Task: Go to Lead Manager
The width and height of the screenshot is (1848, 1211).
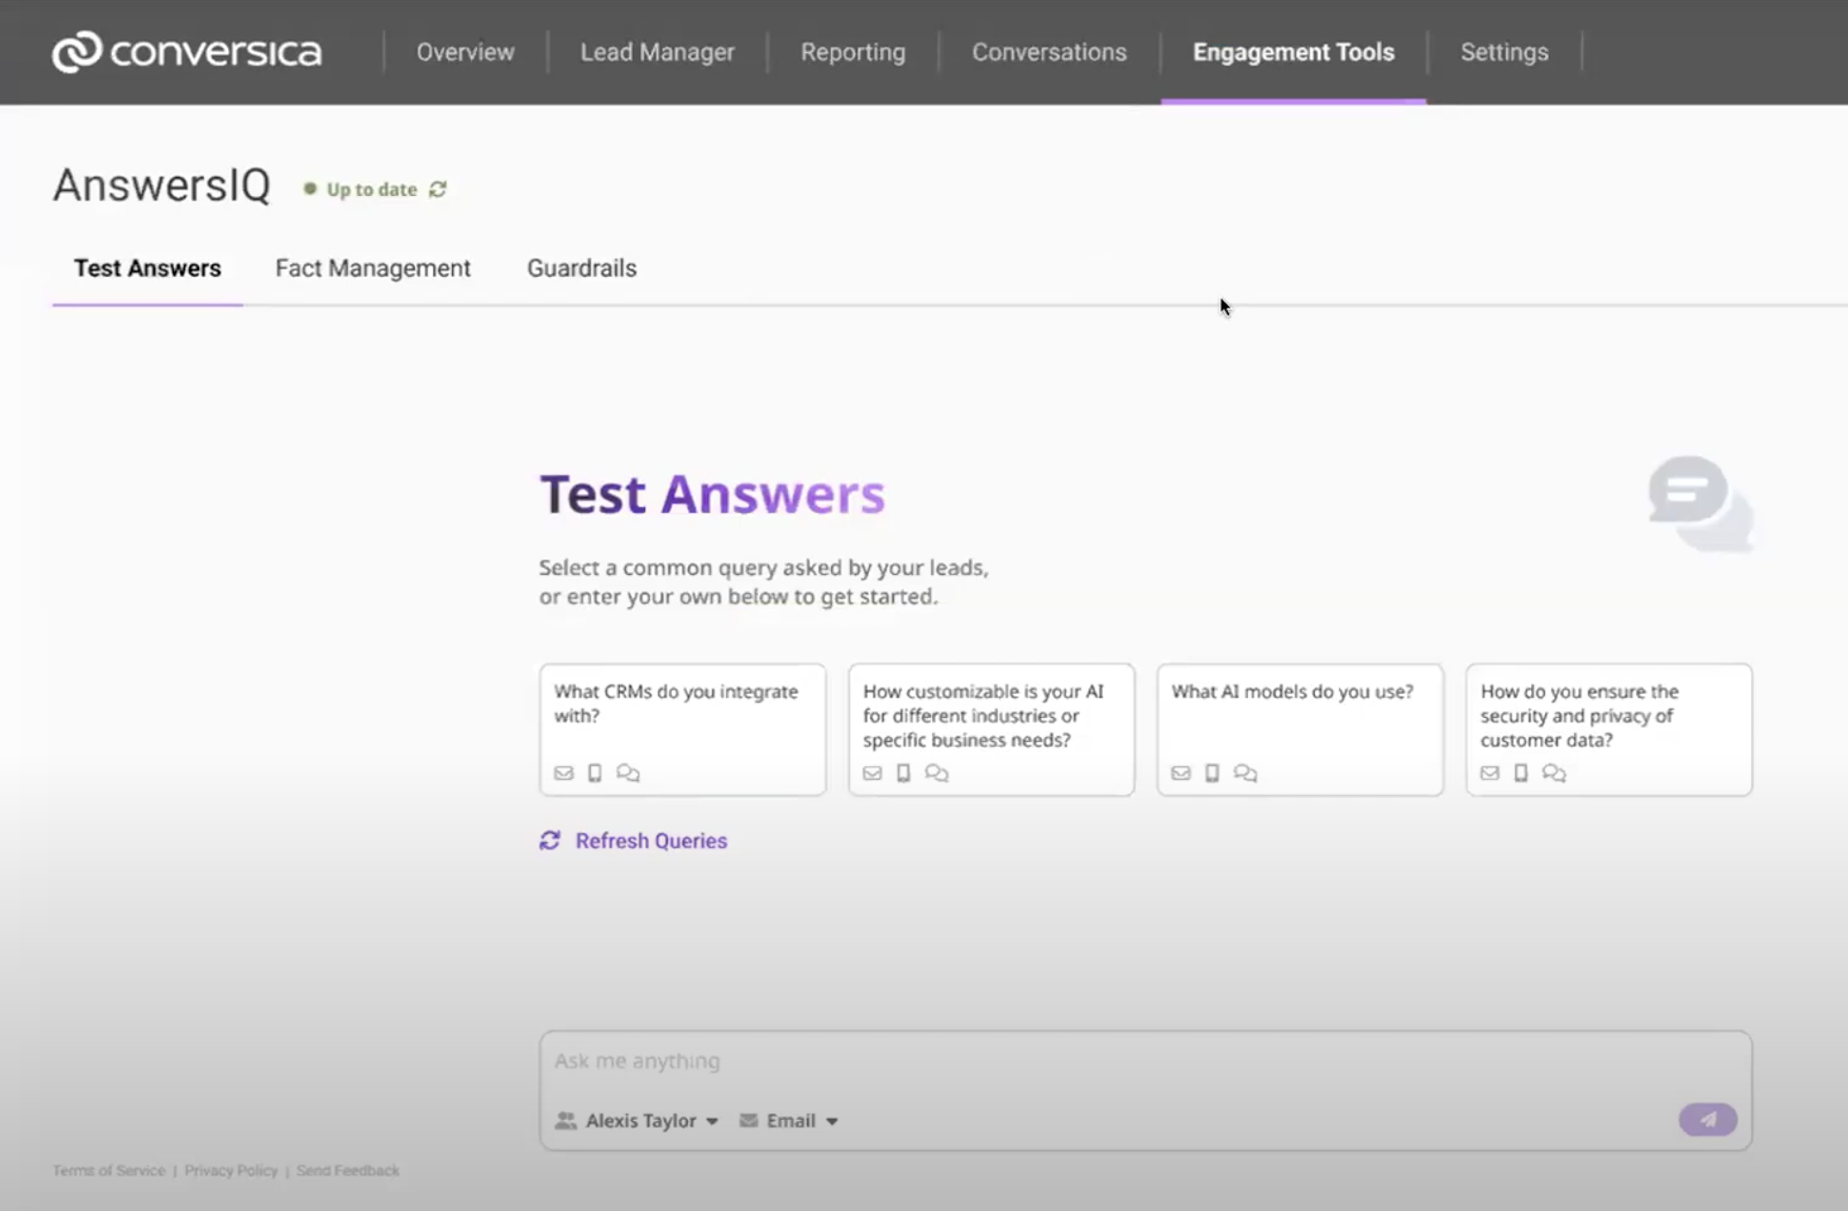Action: tap(657, 52)
